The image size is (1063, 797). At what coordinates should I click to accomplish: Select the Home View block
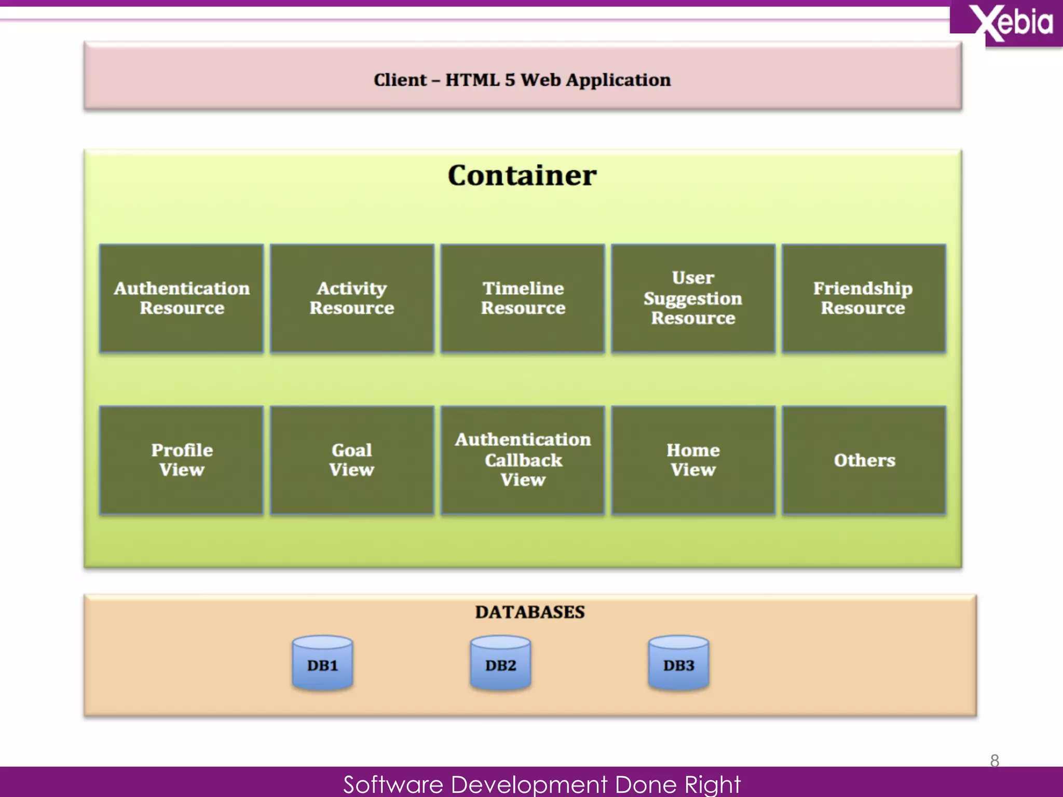tap(693, 460)
